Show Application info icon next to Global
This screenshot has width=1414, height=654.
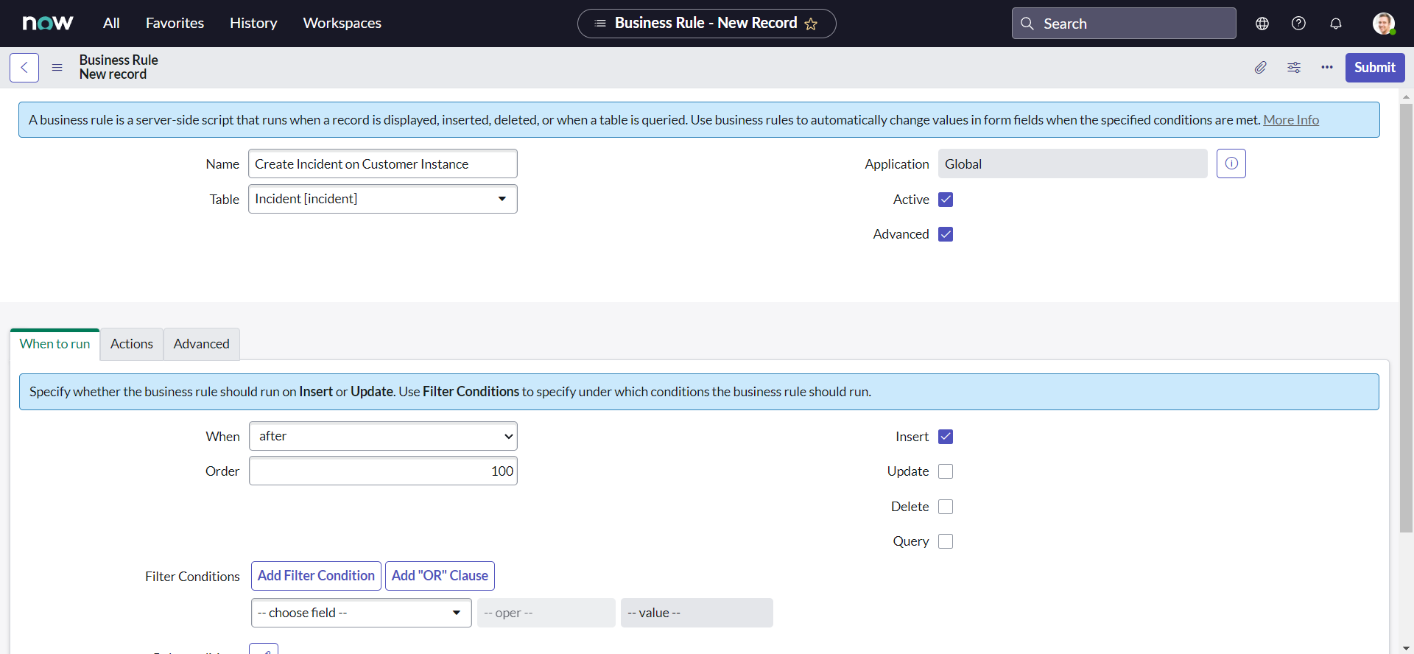pyautogui.click(x=1231, y=163)
